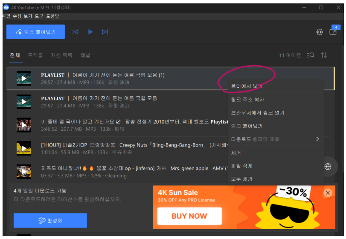Select title PLAYLIST 여름 국힙 모음 (1)
Viewport: 346px width, 239px height.
click(103, 75)
